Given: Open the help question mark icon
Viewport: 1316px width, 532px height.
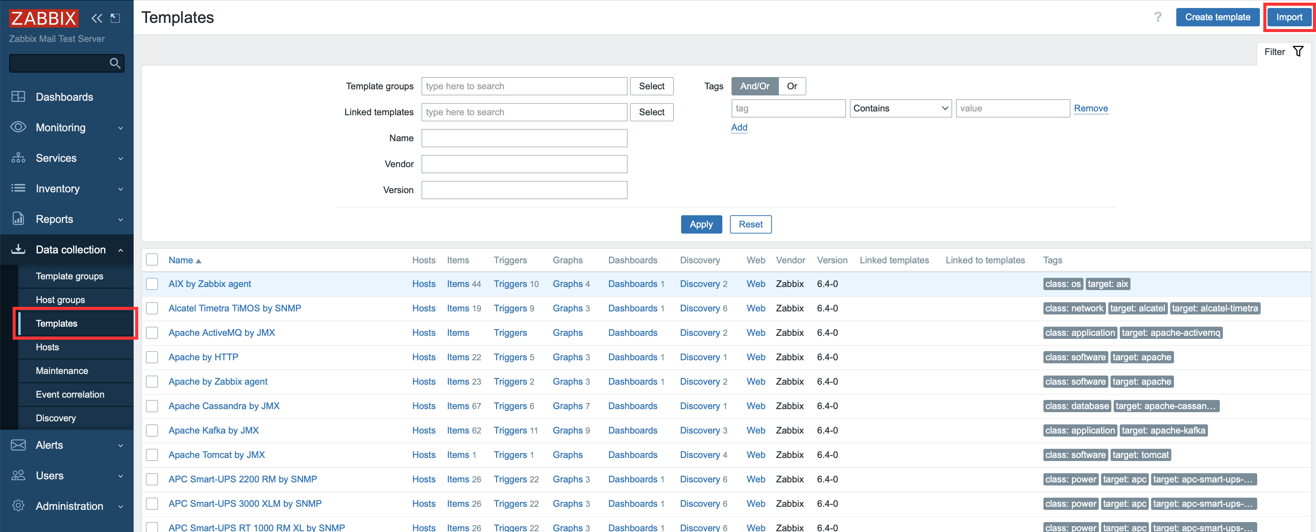Looking at the screenshot, I should (x=1158, y=17).
